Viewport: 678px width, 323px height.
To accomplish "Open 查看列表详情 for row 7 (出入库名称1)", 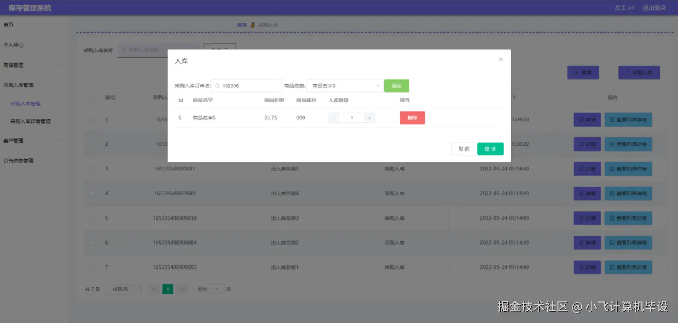I will (x=628, y=267).
